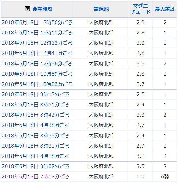
Task: Sort by the 震源地 column header
Action: (101, 9)
